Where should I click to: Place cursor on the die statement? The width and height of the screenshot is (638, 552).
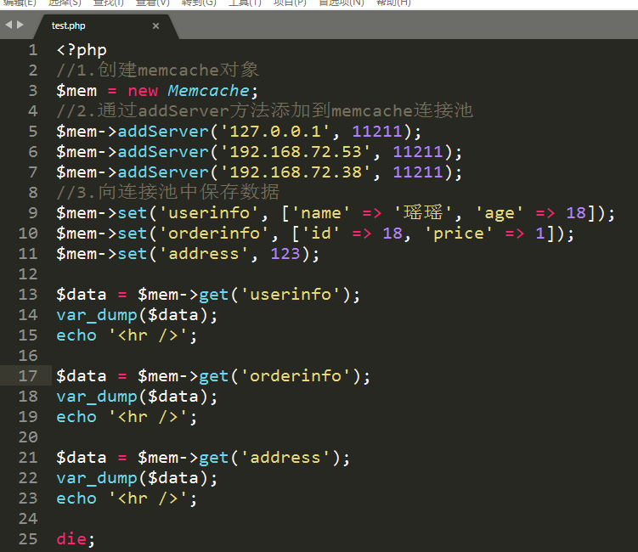tap(71, 539)
